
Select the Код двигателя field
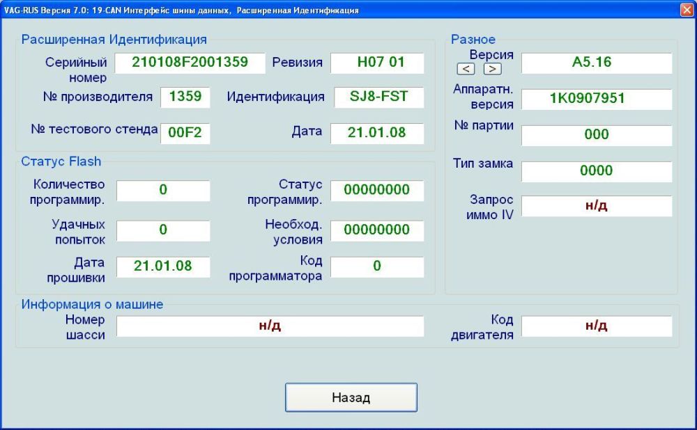coord(597,326)
